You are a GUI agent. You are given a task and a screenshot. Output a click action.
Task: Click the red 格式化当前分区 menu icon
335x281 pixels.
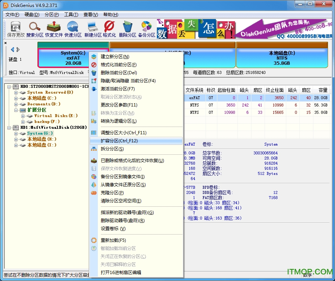[94, 65]
